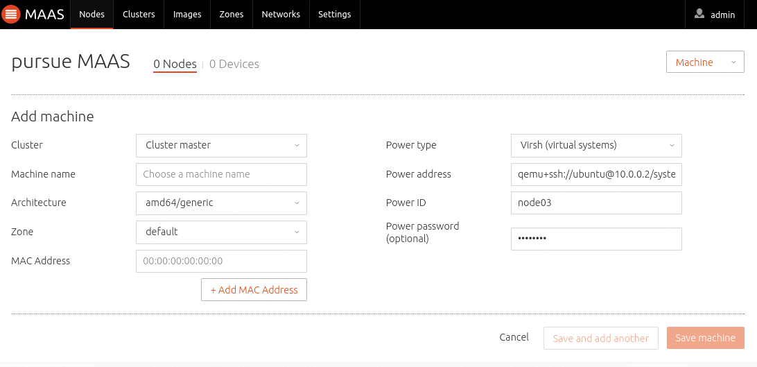Open the Networks tab
The height and width of the screenshot is (367, 757).
point(281,14)
